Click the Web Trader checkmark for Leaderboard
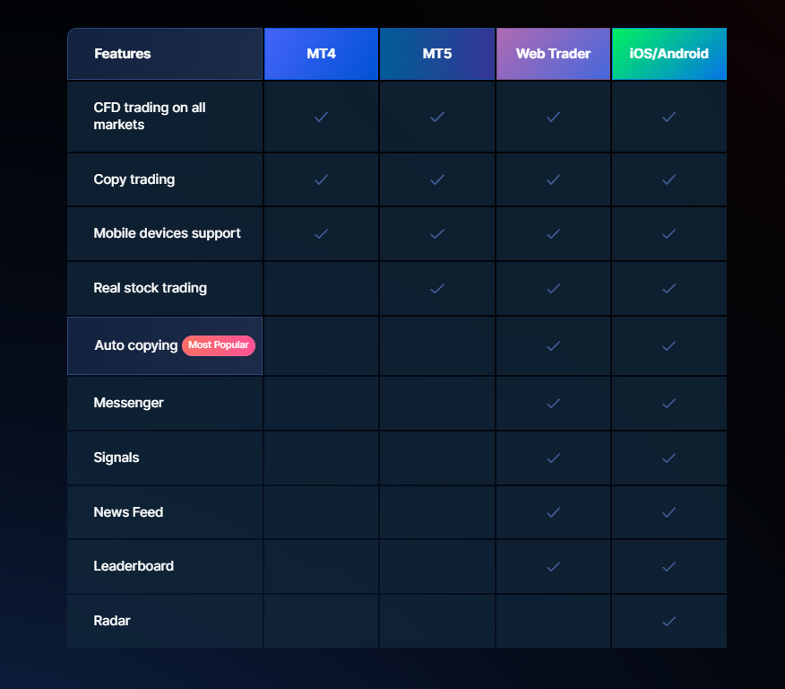Image resolution: width=785 pixels, height=689 pixels. point(553,566)
